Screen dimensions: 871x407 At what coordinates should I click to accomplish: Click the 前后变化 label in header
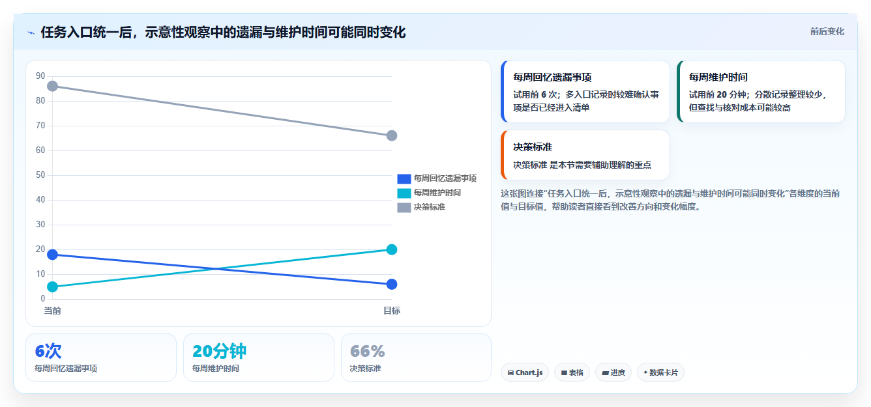827,31
